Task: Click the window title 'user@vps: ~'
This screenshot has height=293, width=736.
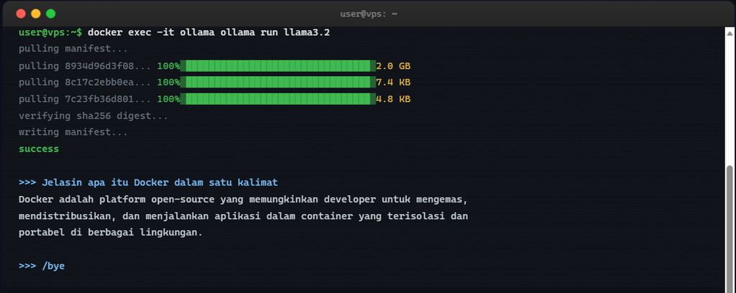Action: pyautogui.click(x=369, y=14)
